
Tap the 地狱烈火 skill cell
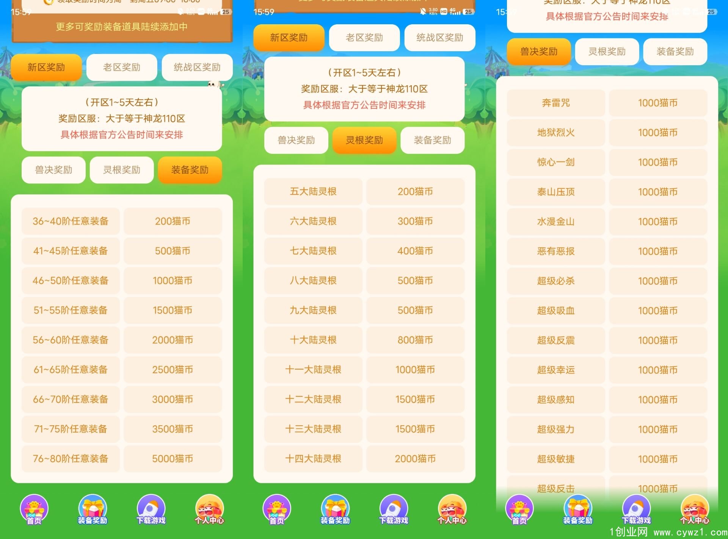pyautogui.click(x=556, y=132)
